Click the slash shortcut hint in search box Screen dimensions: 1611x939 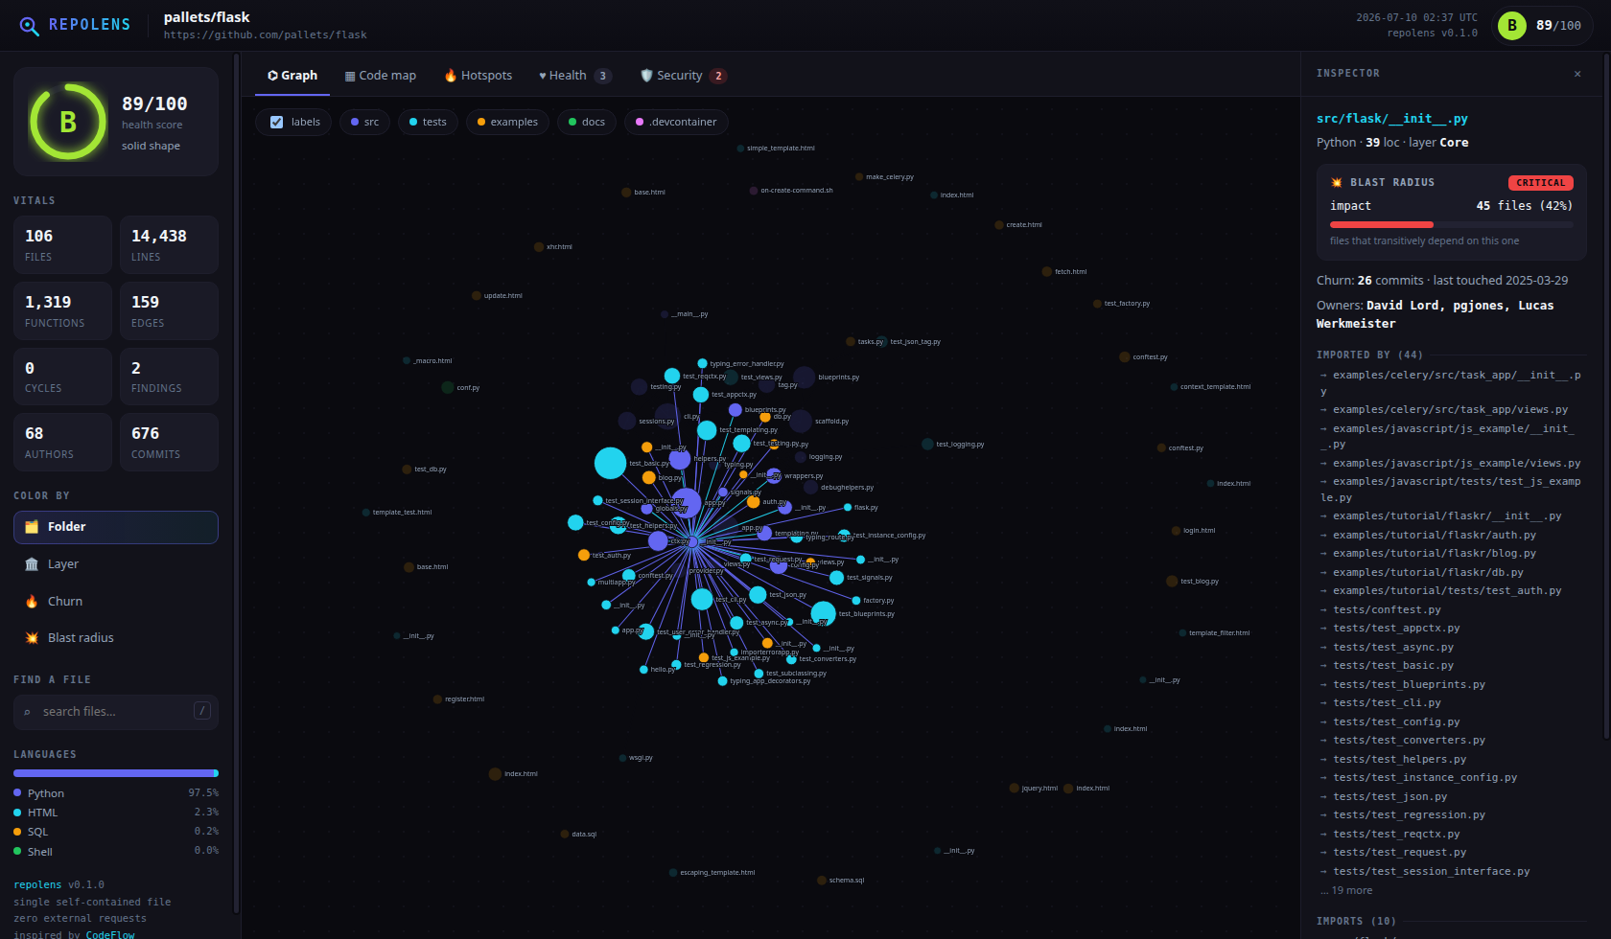(202, 711)
